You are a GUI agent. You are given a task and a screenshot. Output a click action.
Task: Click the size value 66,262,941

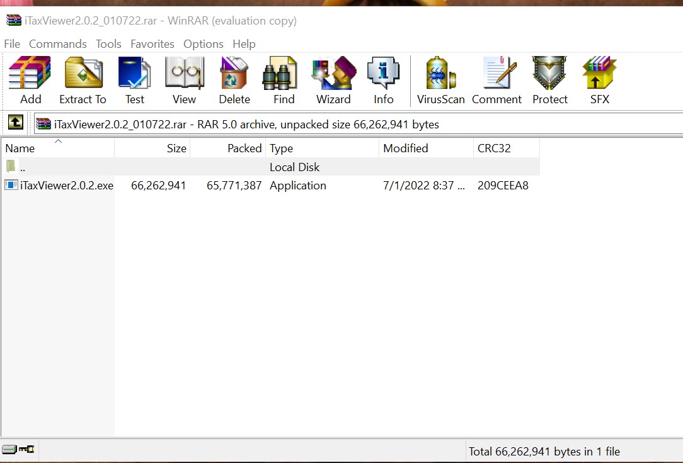159,186
